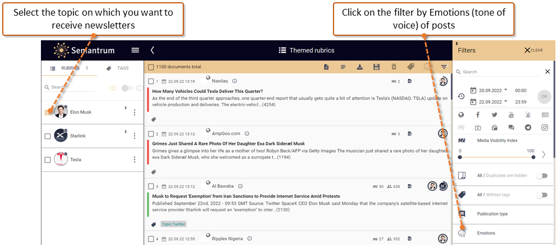The width and height of the screenshot is (556, 245).
Task: Click the document report icon in toolbar
Action: coord(326,67)
